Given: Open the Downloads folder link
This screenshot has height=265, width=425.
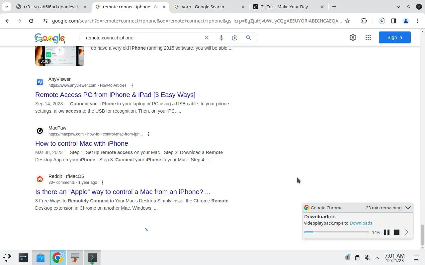Looking at the screenshot, I should pos(361,223).
